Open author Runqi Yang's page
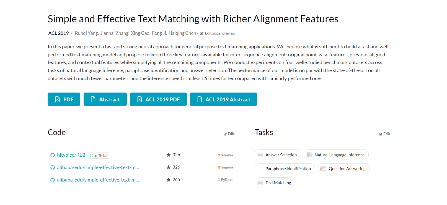447x205 pixels. pyautogui.click(x=87, y=33)
